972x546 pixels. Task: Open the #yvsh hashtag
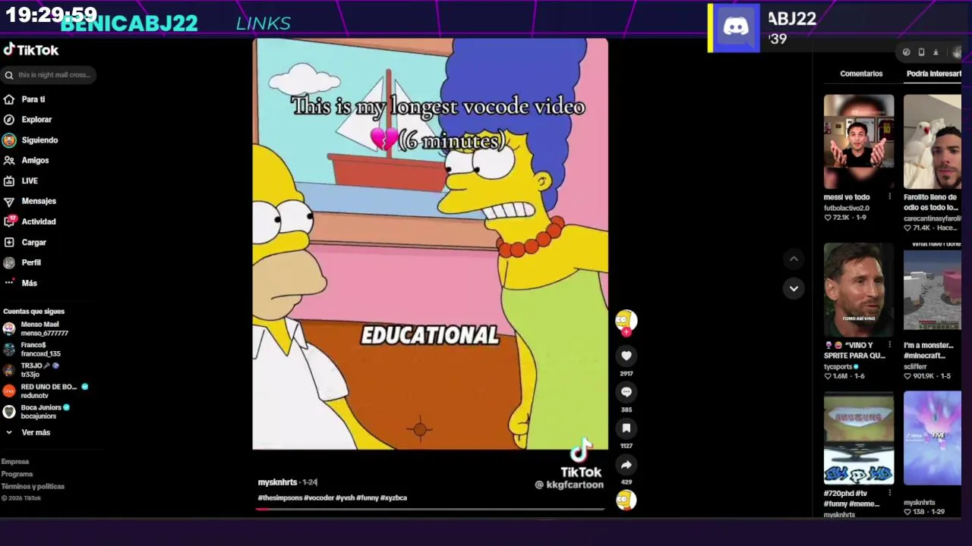345,498
